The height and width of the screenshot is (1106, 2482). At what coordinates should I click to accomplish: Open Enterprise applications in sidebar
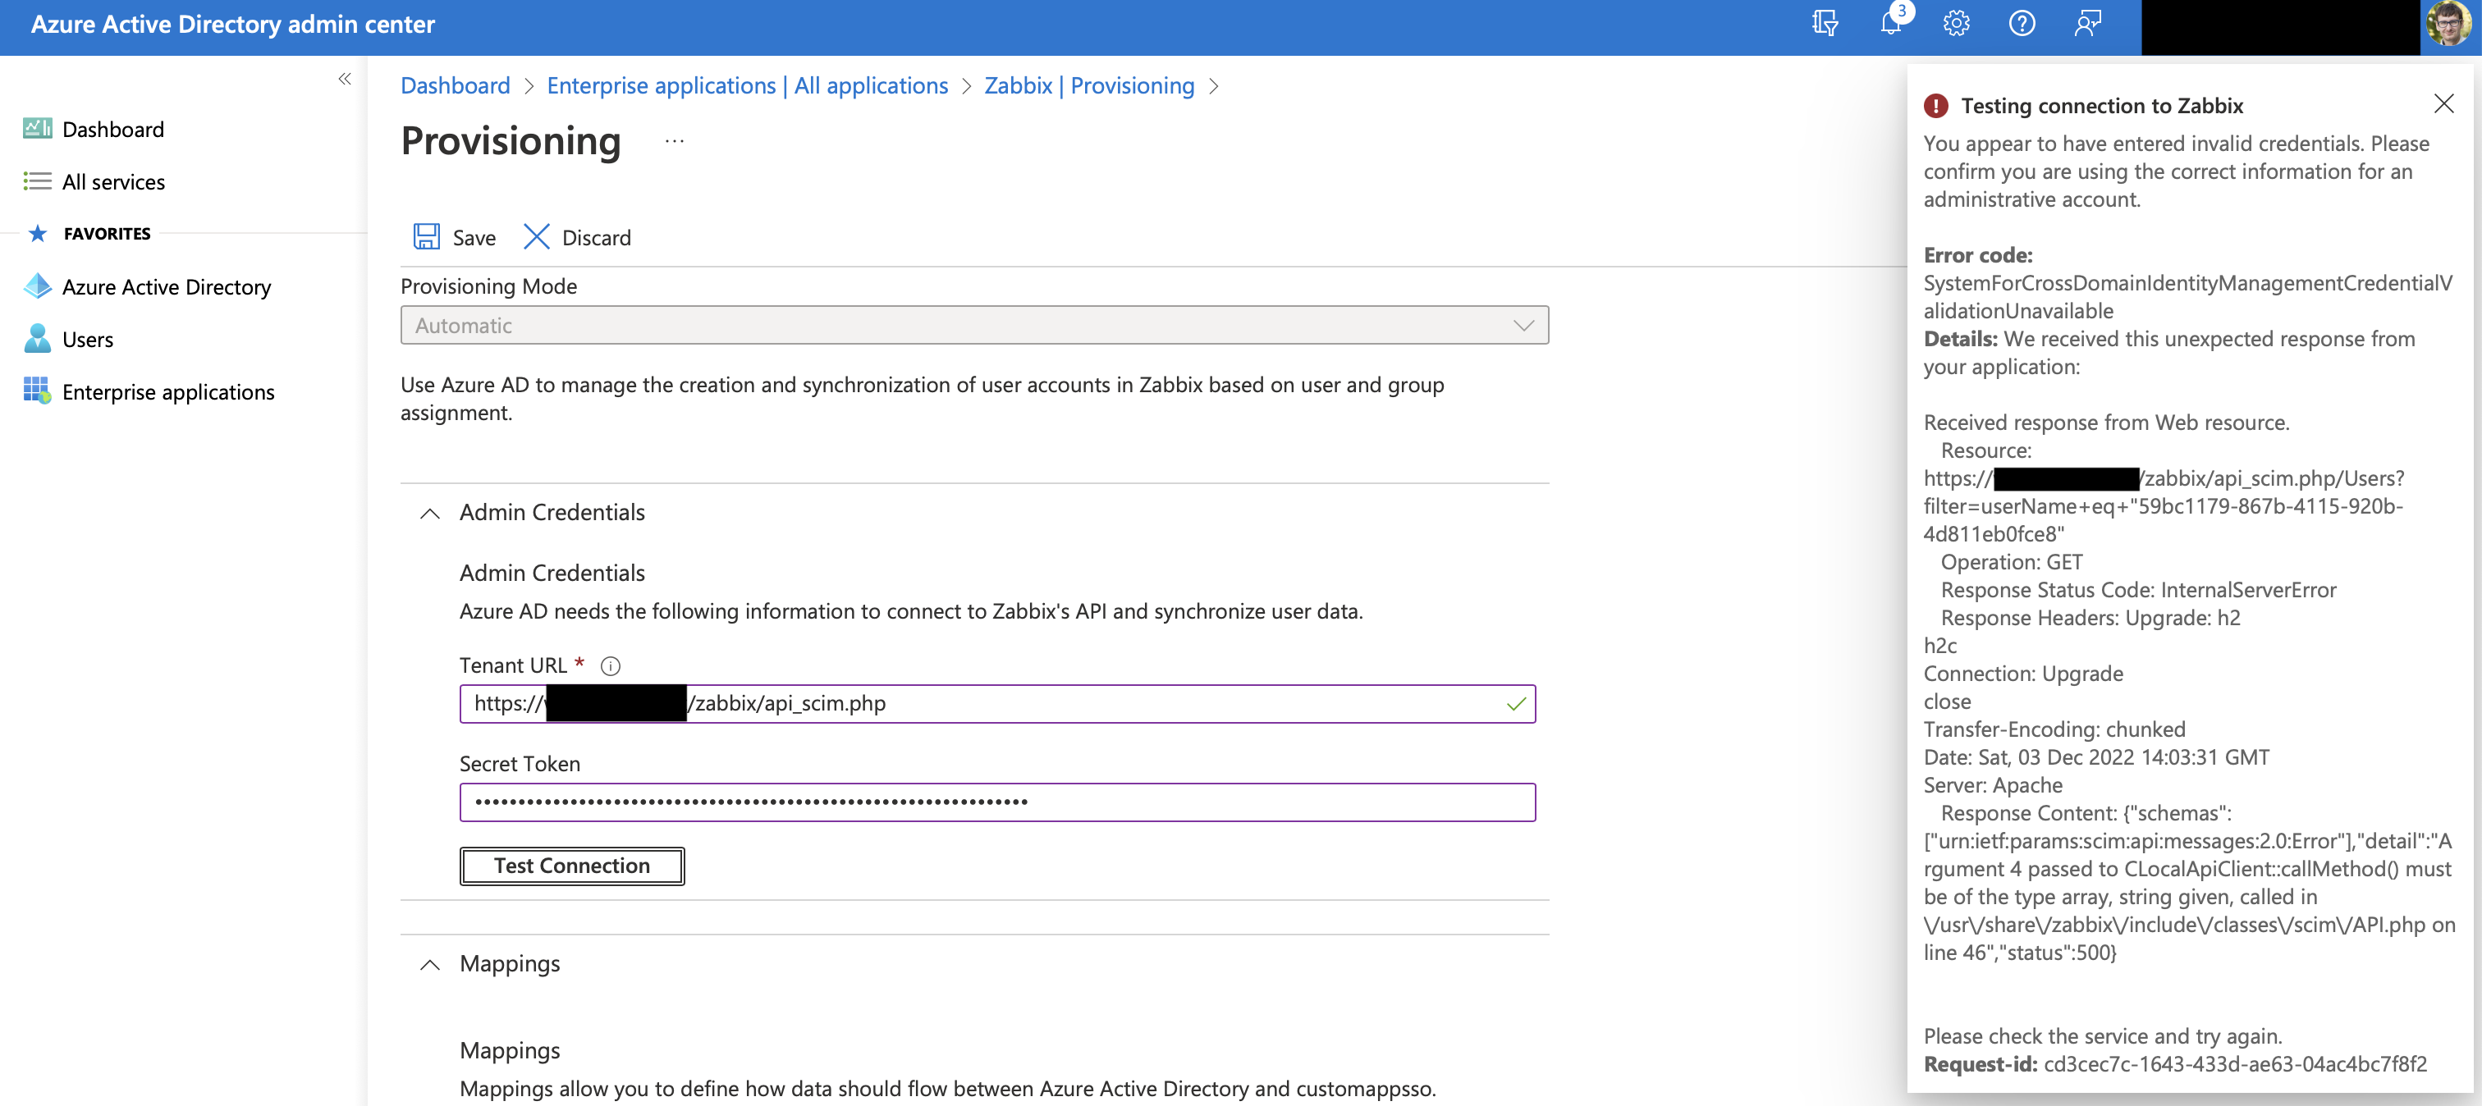point(167,391)
